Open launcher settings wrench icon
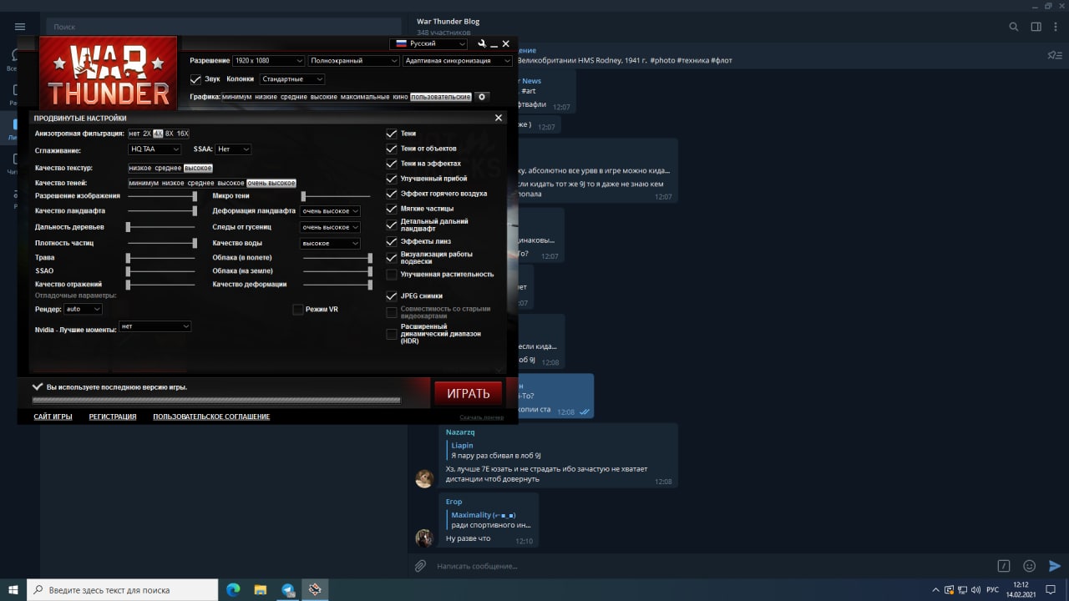Viewport: 1069px width, 601px height. [x=481, y=43]
